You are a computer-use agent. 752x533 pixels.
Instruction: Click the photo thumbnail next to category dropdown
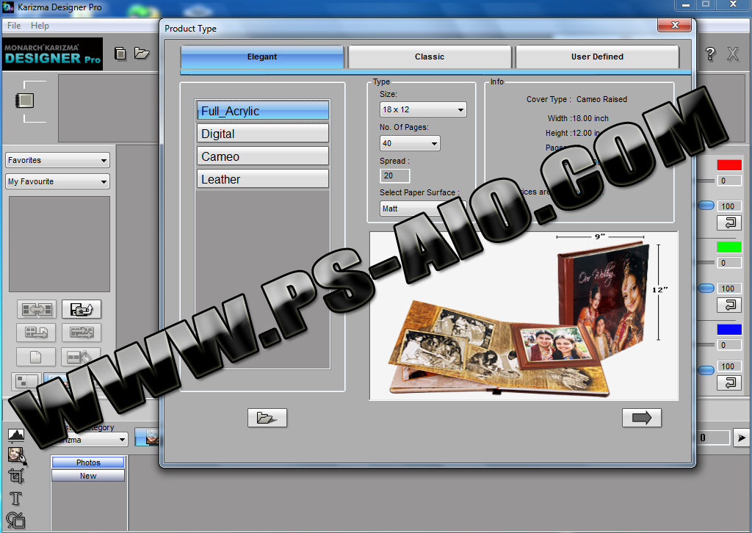tap(147, 437)
